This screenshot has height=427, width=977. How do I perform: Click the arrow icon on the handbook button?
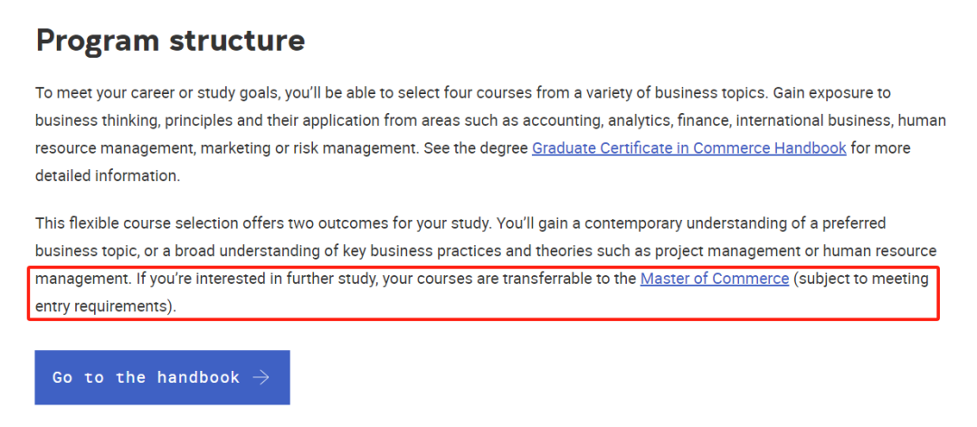coord(261,377)
